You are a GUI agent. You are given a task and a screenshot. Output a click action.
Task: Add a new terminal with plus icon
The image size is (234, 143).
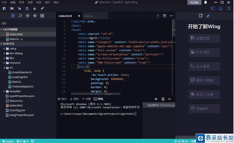(156, 99)
